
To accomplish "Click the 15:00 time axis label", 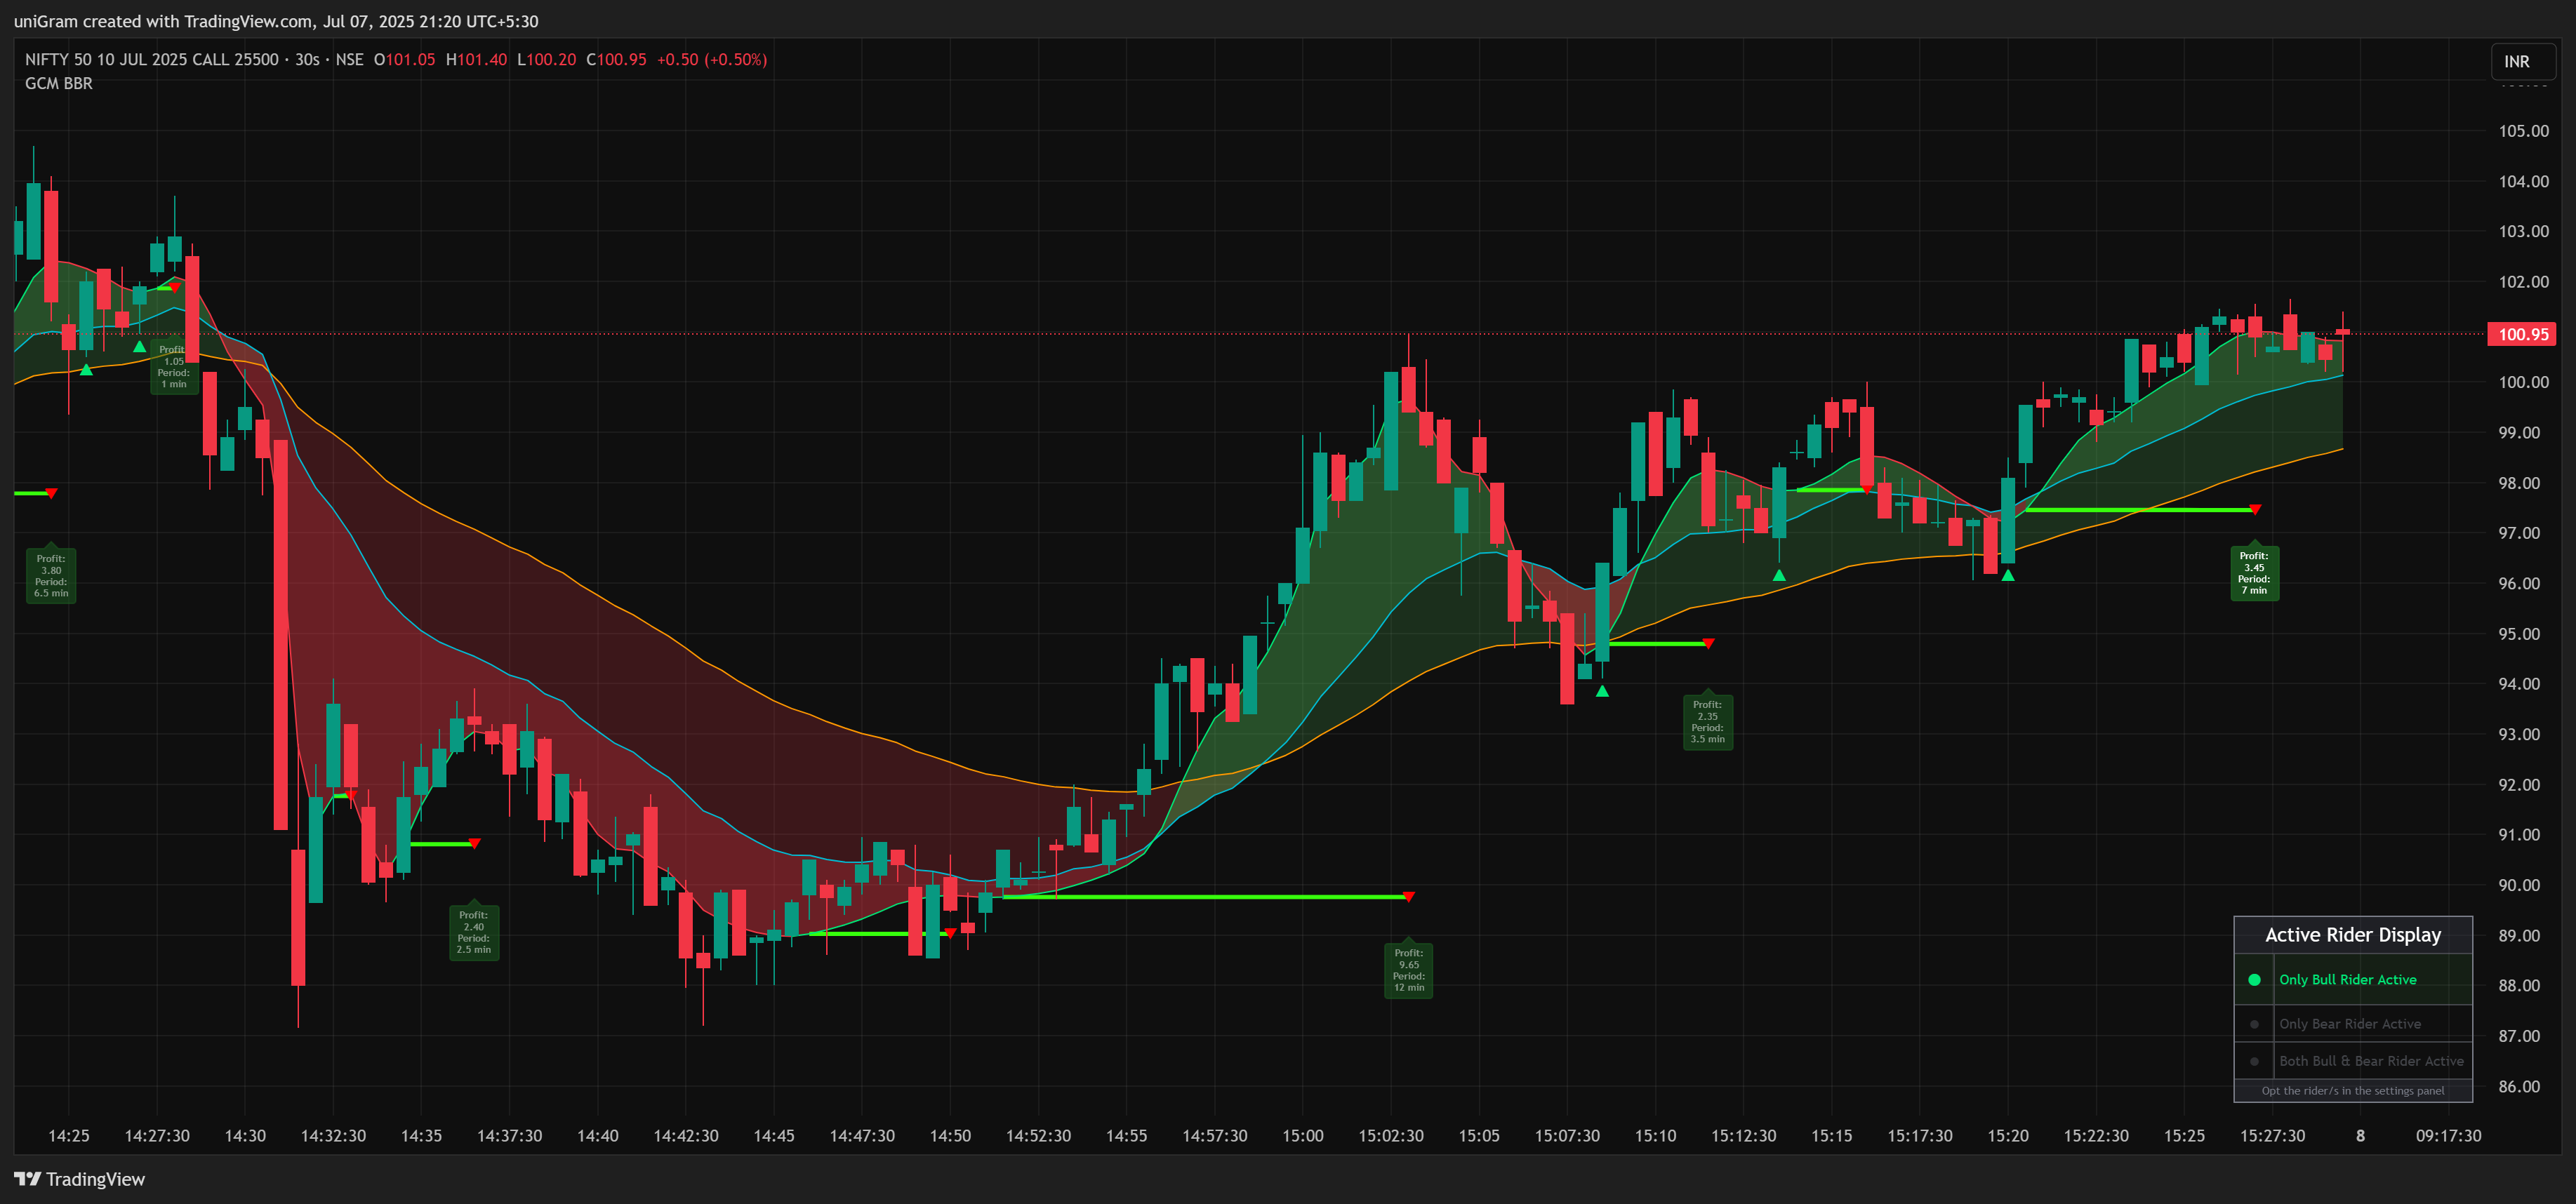I will [x=1302, y=1136].
